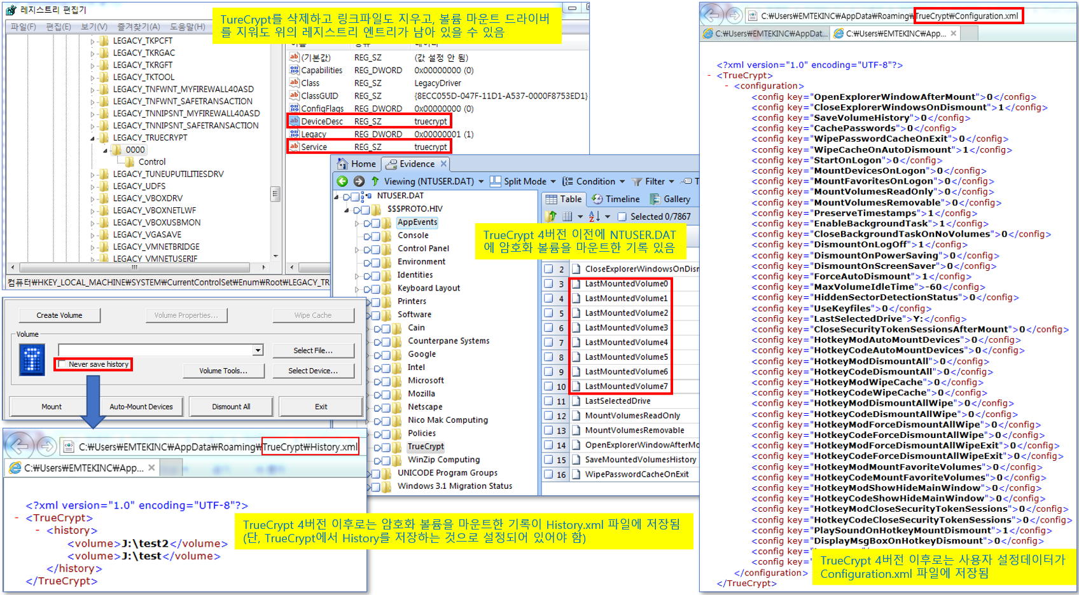Click the grey forward arrow in the Evidence toolbar

pyautogui.click(x=359, y=181)
